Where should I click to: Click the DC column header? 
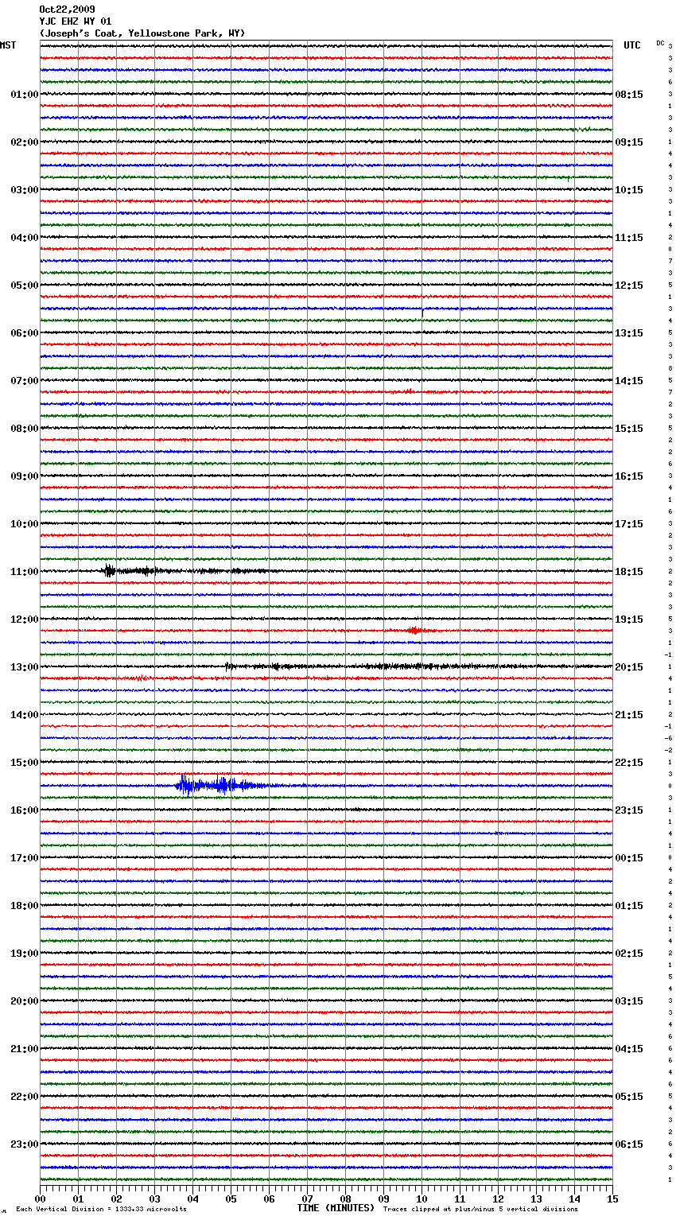point(660,43)
